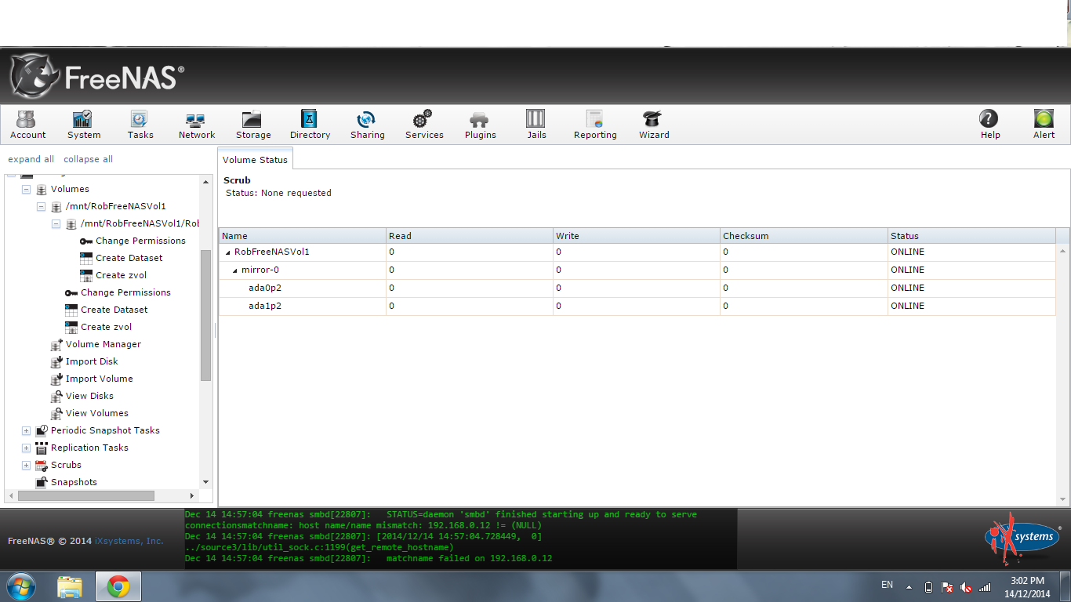Click the Read column header
This screenshot has height=602, width=1071.
[470, 236]
